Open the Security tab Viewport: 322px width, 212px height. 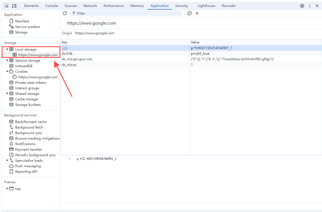(x=181, y=6)
